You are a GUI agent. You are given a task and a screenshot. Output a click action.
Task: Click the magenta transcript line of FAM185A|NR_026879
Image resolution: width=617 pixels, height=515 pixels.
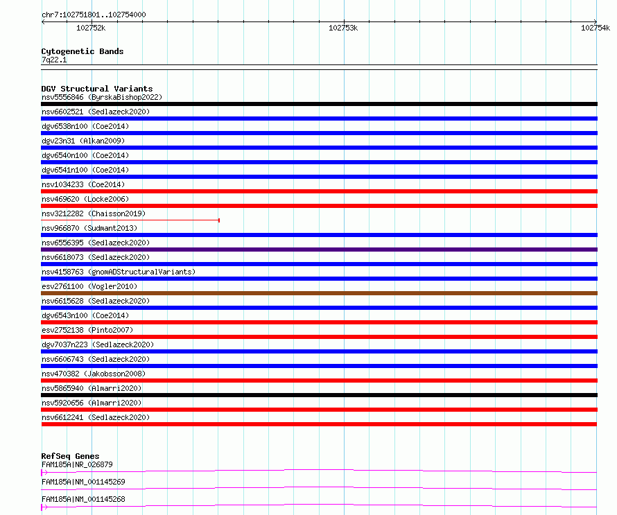coord(319,471)
